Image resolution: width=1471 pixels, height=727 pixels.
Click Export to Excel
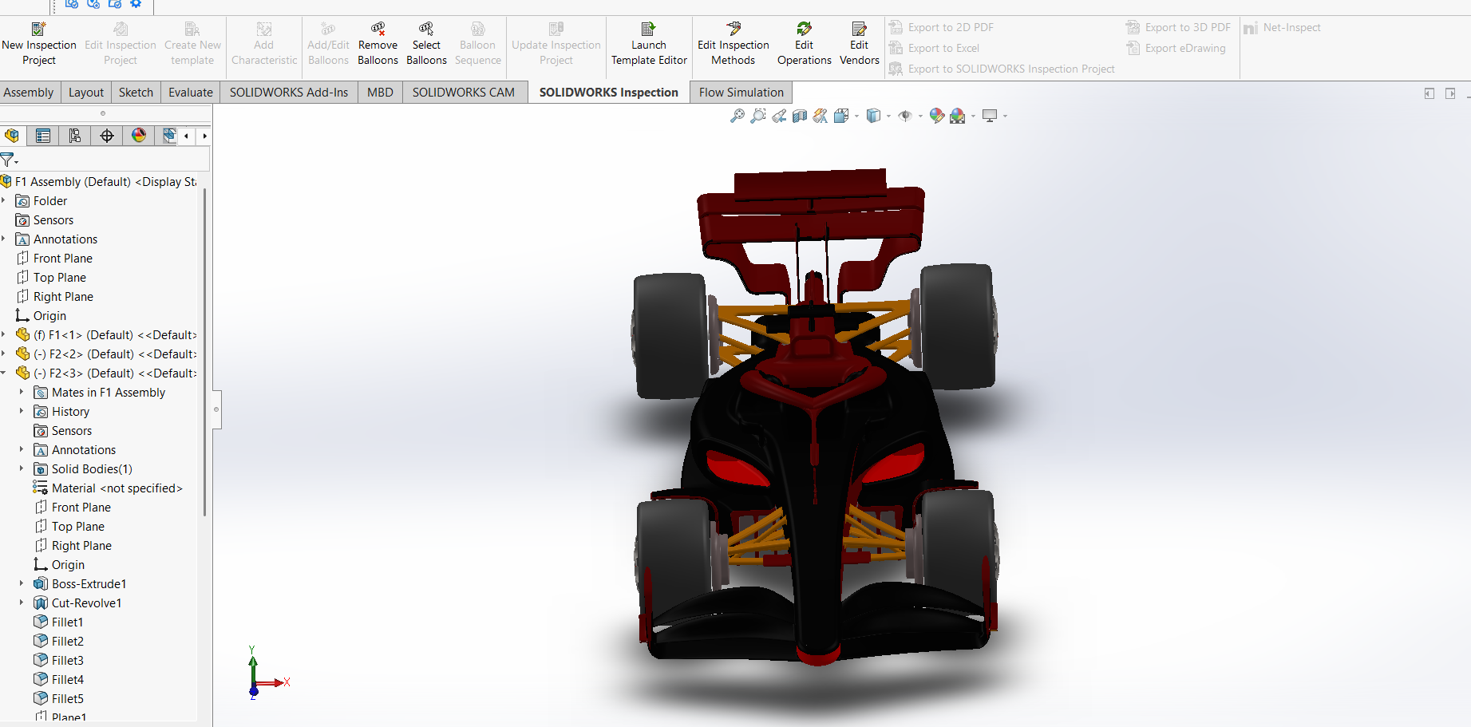943,48
